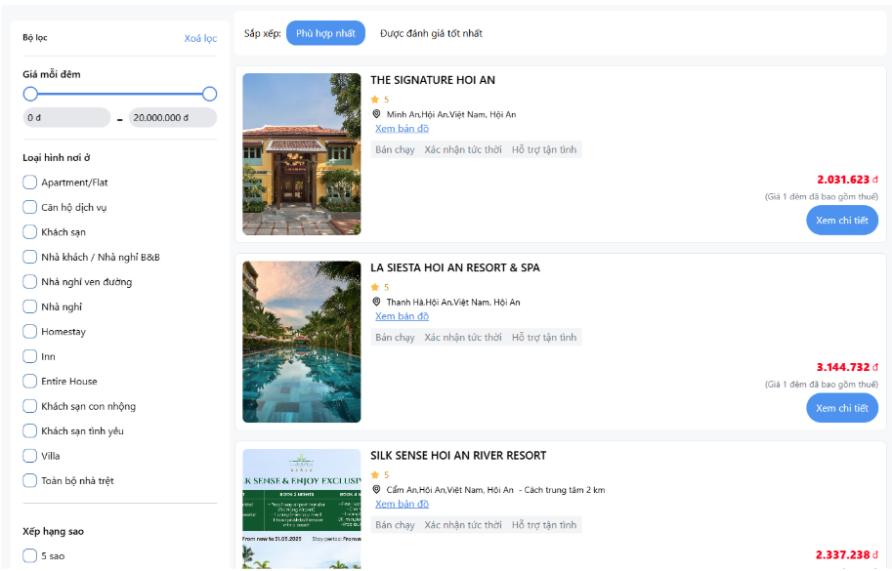Click the Bán chạy tag on The Signature
The width and height of the screenshot is (892, 571).
pos(395,149)
